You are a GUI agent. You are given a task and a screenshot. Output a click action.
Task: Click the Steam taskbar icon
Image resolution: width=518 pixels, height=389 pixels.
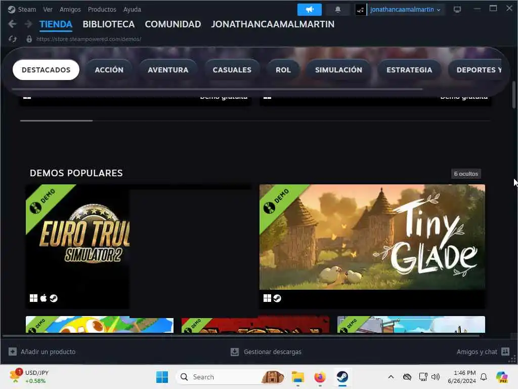342,377
